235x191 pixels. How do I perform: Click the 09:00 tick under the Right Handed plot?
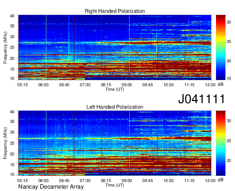coord(126,85)
